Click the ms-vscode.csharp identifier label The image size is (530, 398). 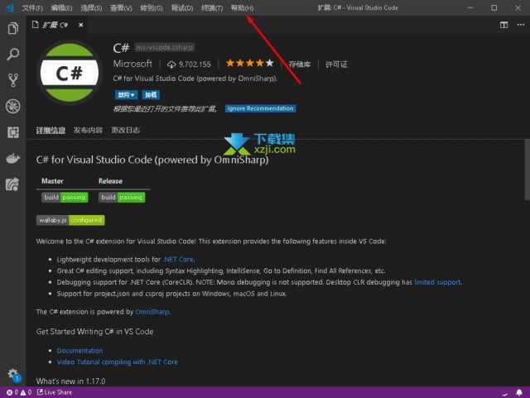pyautogui.click(x=165, y=47)
